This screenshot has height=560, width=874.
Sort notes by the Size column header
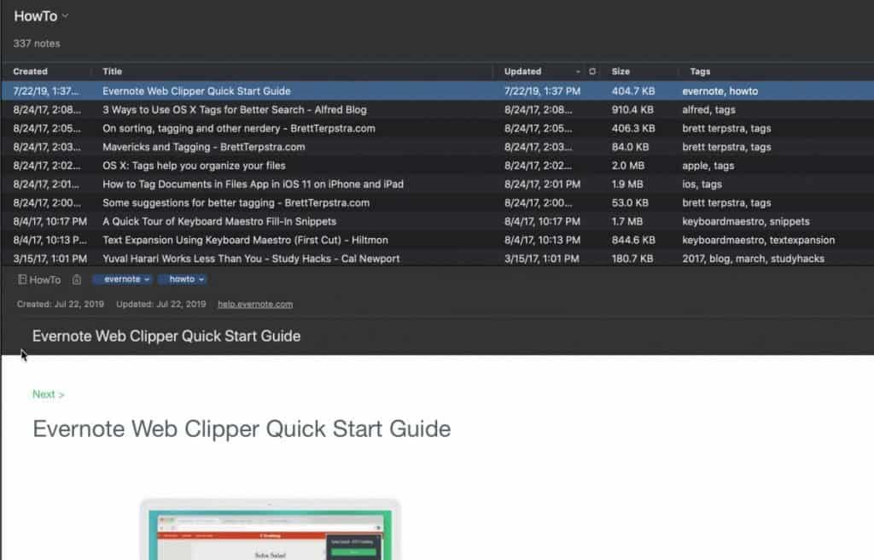point(621,72)
